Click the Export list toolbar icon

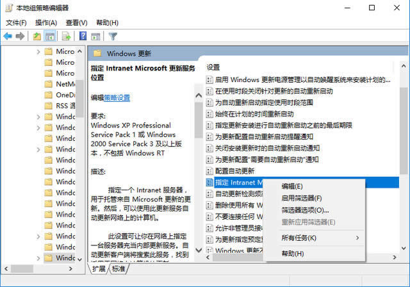click(66, 37)
